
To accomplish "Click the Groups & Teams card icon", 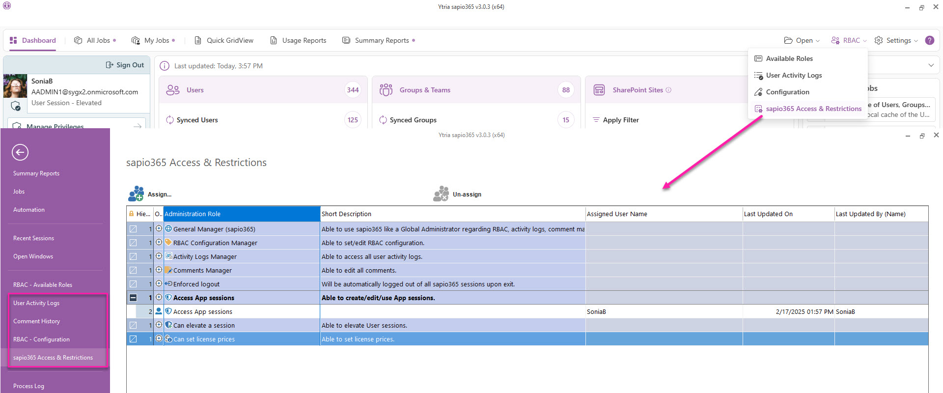I will coord(386,90).
